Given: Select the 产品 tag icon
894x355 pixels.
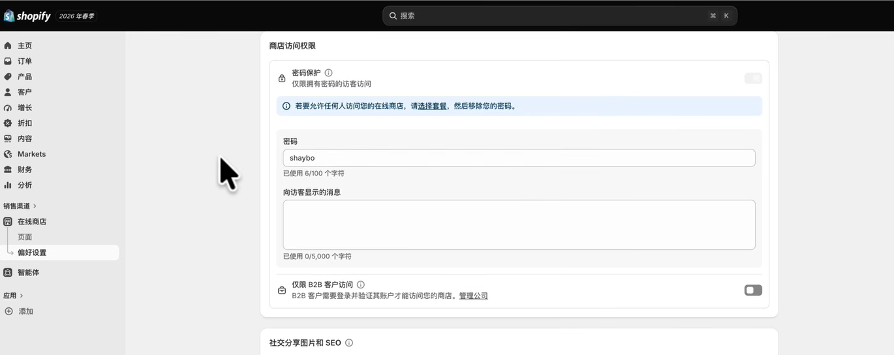Looking at the screenshot, I should pos(8,77).
